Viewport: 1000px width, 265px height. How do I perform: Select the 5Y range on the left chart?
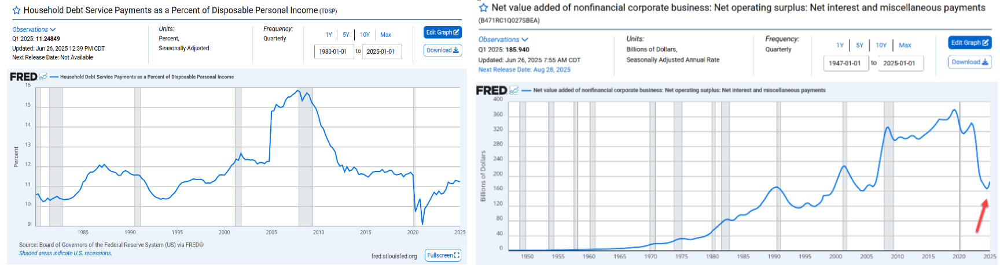346,35
